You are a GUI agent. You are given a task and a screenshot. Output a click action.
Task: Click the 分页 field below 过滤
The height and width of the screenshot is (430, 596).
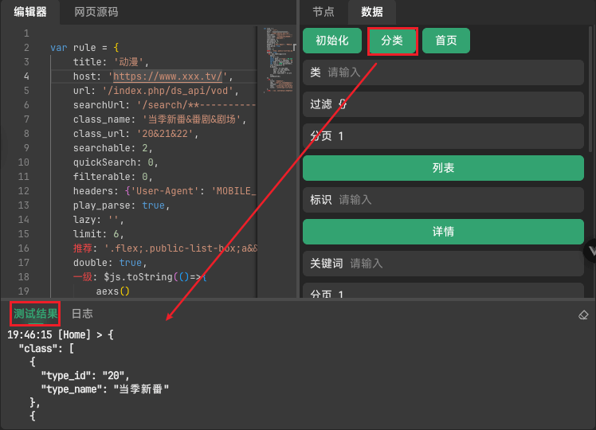(454, 136)
